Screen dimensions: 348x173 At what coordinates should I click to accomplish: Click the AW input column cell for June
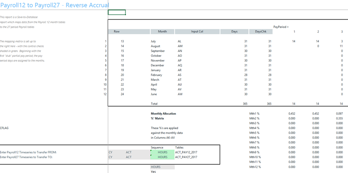coord(180,94)
